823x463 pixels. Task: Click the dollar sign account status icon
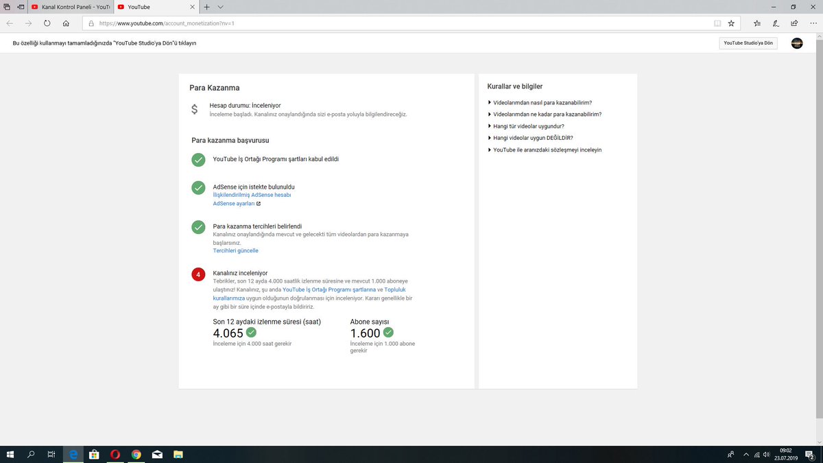pos(195,109)
